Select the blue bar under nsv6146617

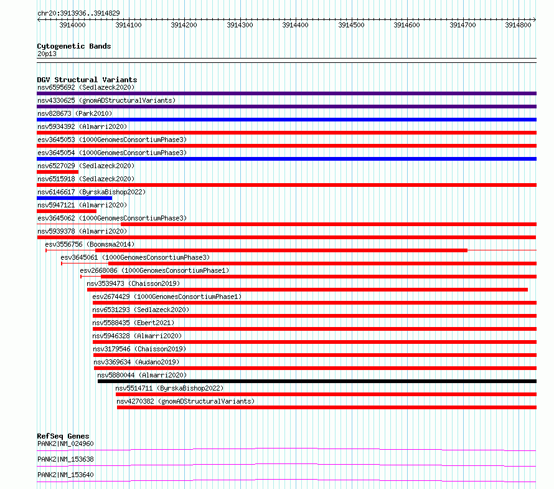tap(74, 198)
